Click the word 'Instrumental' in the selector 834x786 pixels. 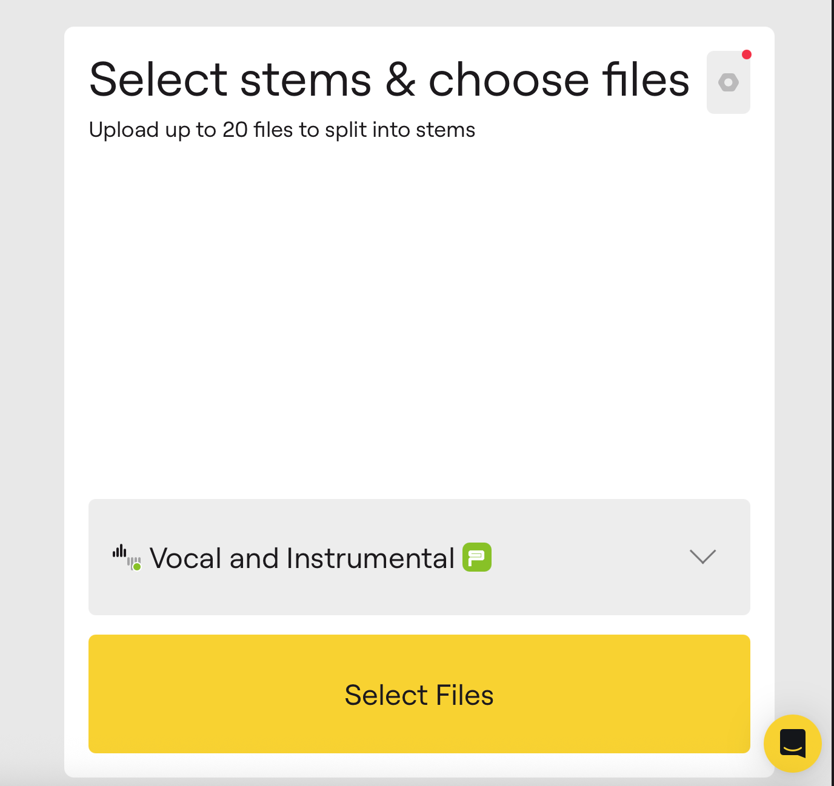[x=370, y=558]
